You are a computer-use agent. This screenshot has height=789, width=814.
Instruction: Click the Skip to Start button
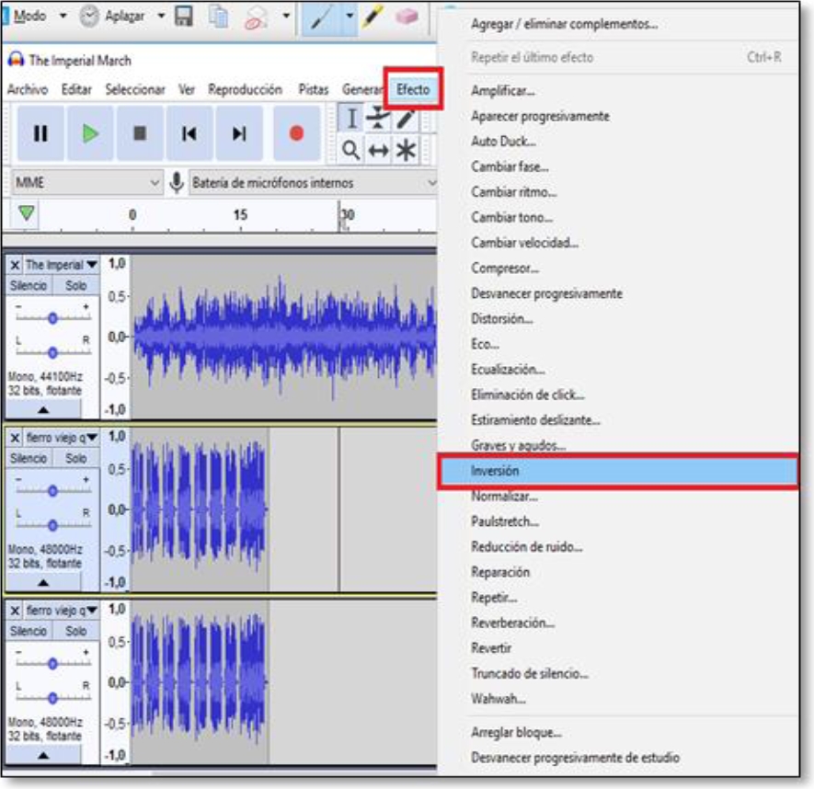point(189,133)
